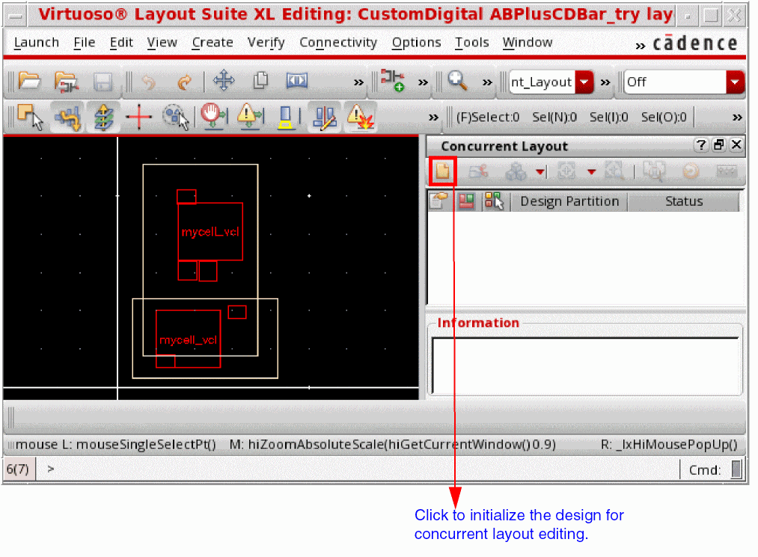Image resolution: width=758 pixels, height=557 pixels.
Task: Click the Sel(N):0 status text
Action: click(554, 117)
